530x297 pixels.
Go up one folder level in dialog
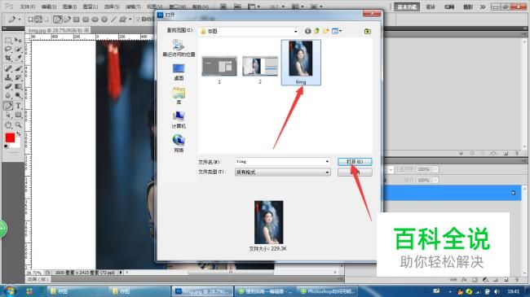click(x=316, y=31)
